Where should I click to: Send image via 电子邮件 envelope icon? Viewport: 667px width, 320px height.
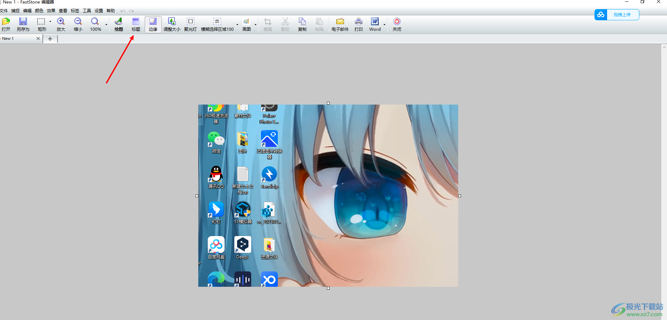[340, 22]
